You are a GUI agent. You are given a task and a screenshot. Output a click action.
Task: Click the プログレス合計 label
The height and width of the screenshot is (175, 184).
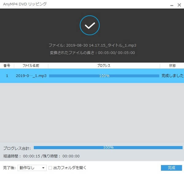[17, 148]
